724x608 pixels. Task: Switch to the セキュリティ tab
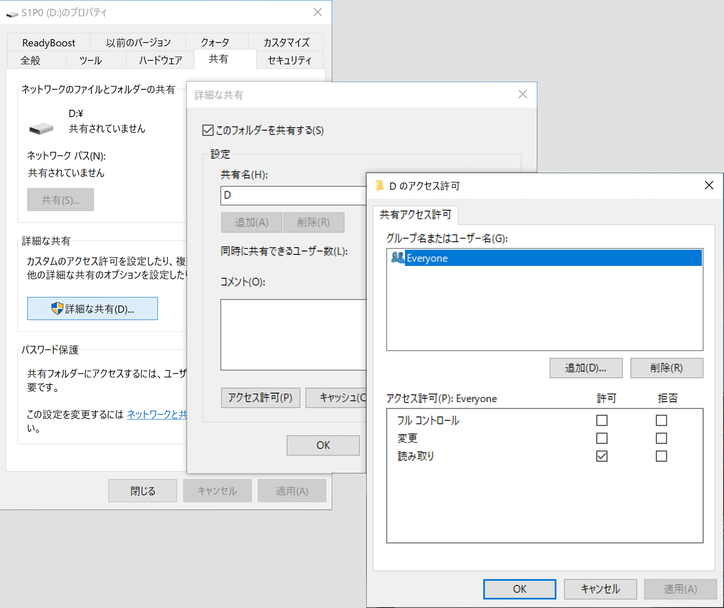click(x=290, y=61)
